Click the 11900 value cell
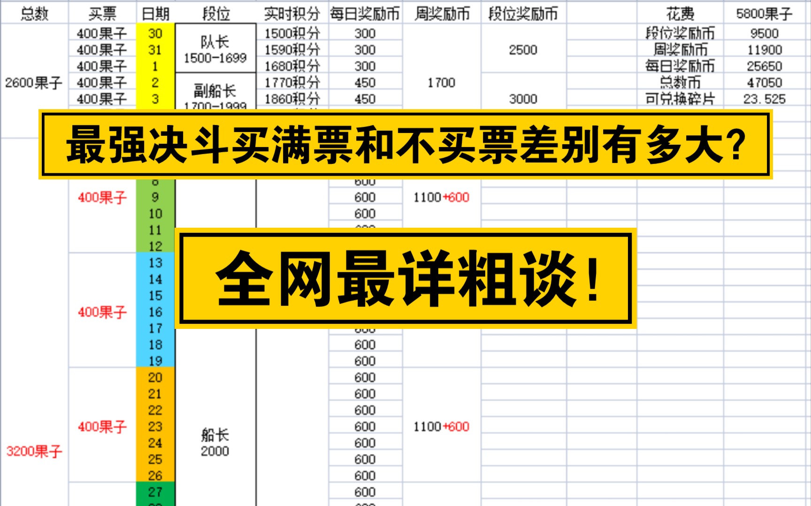 tap(764, 50)
